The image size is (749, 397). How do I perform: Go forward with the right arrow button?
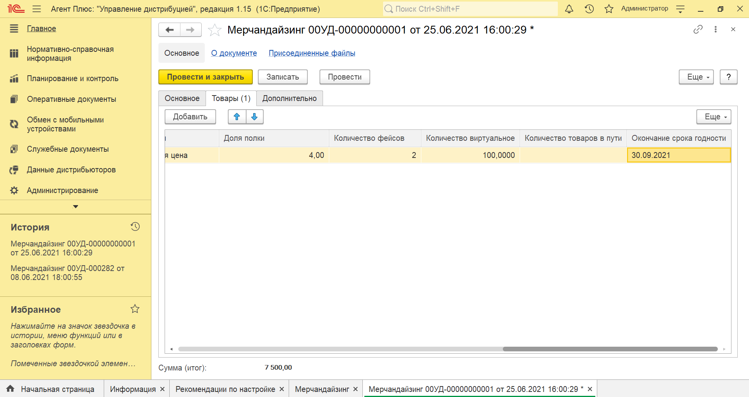[190, 30]
